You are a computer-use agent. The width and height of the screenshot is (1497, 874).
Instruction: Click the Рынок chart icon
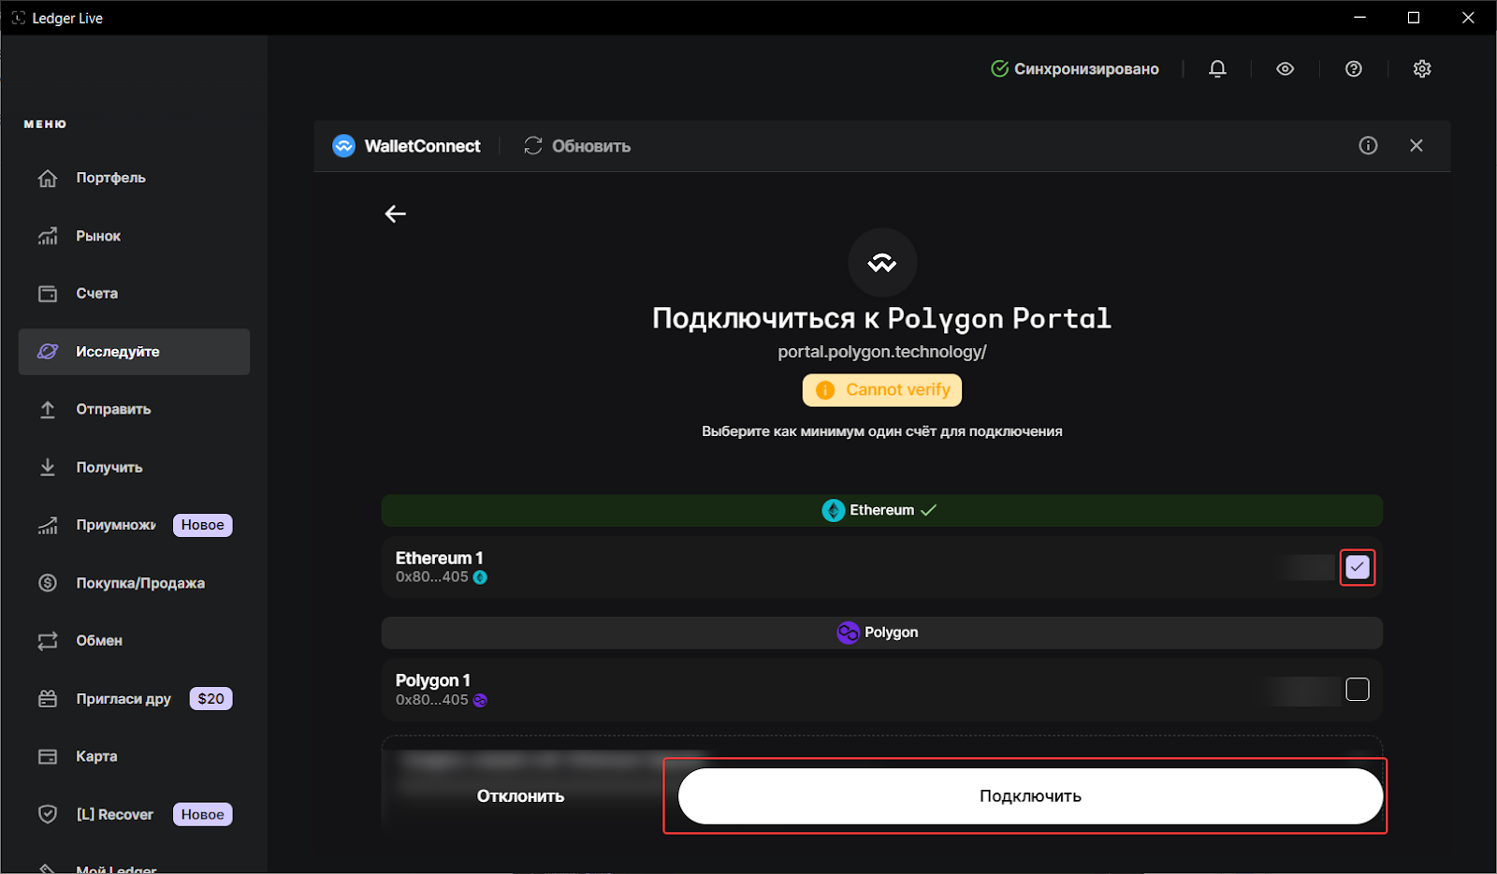[48, 236]
